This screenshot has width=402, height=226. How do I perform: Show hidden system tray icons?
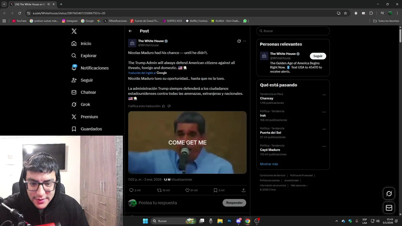pos(336,221)
